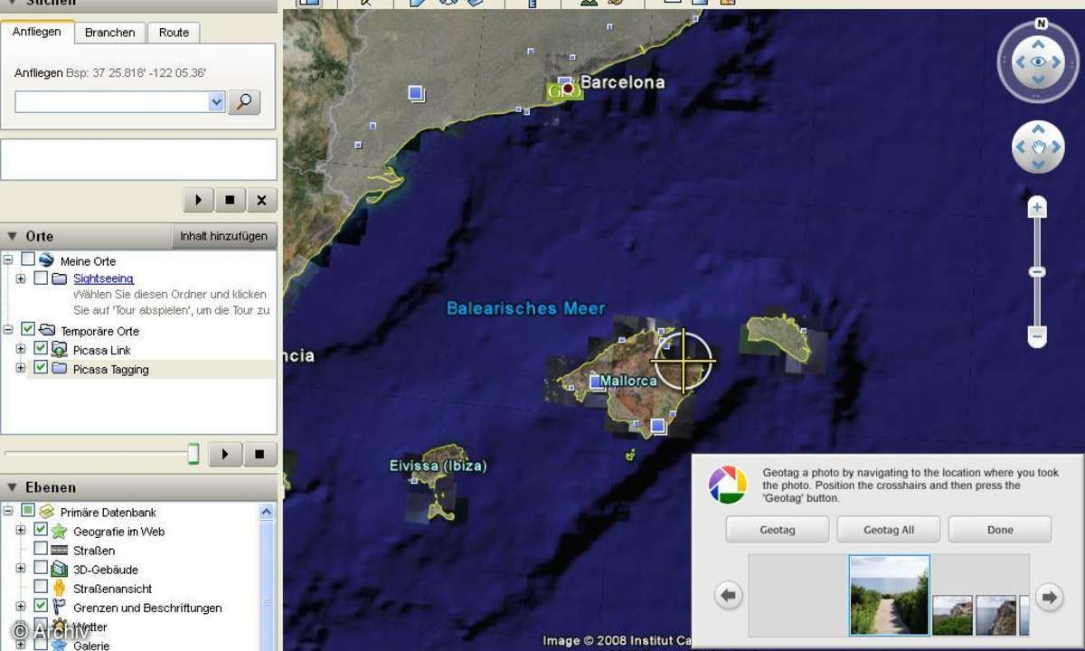Click the Geotag All button
1085x651 pixels.
click(889, 530)
